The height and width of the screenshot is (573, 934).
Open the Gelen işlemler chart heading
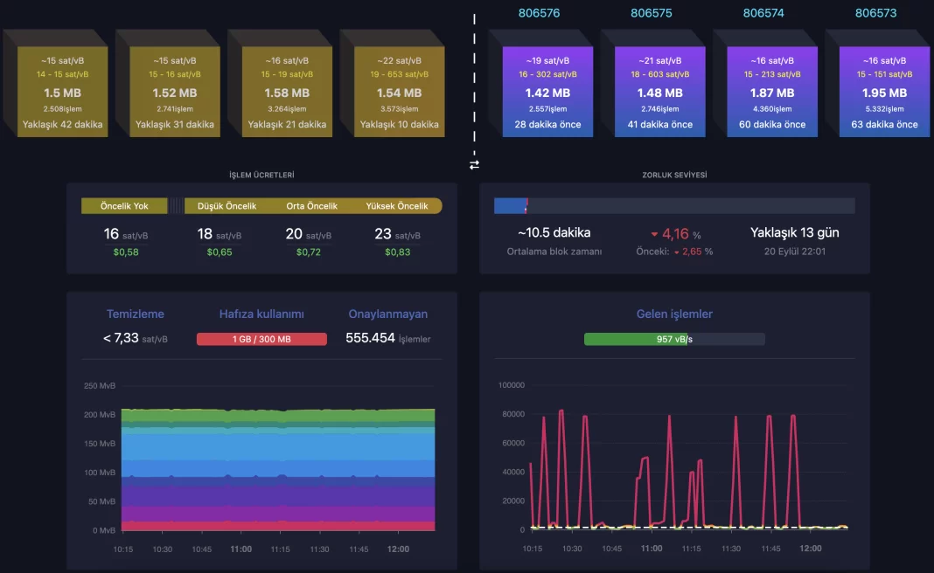tap(674, 314)
